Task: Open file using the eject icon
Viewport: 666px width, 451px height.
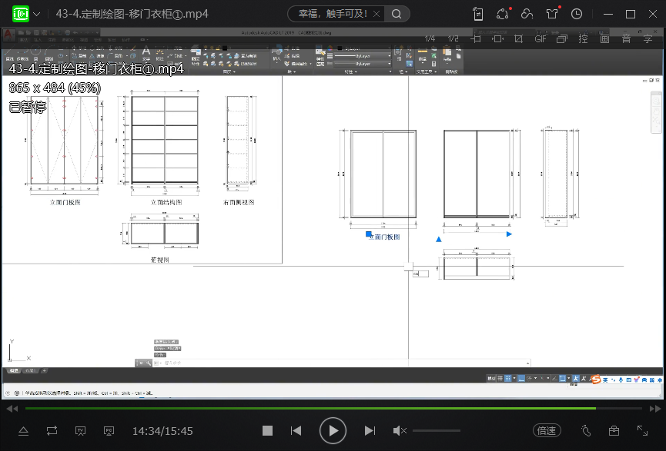Action: point(23,431)
